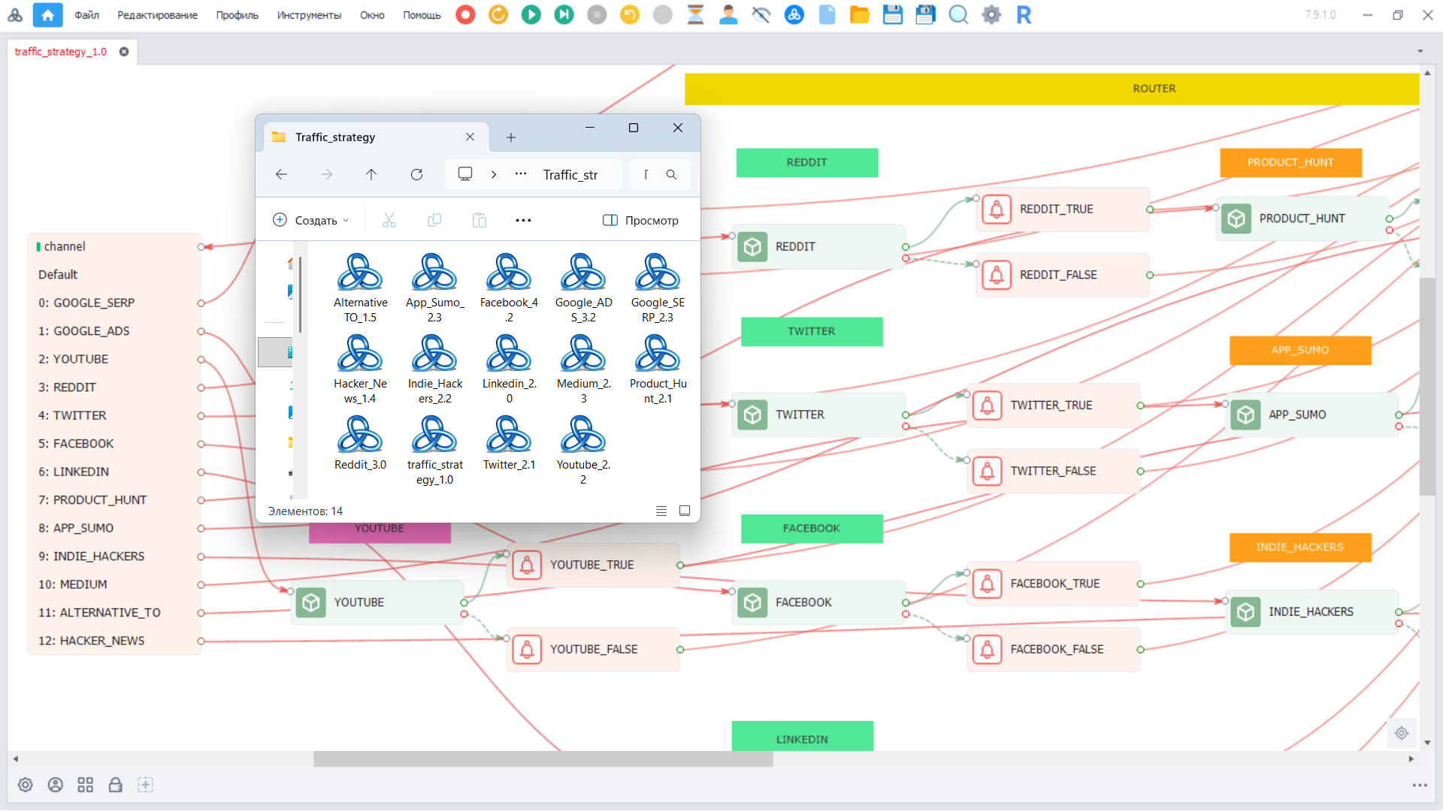This screenshot has width=1443, height=811.
Task: Click the Home button in the top toolbar
Action: 47,15
